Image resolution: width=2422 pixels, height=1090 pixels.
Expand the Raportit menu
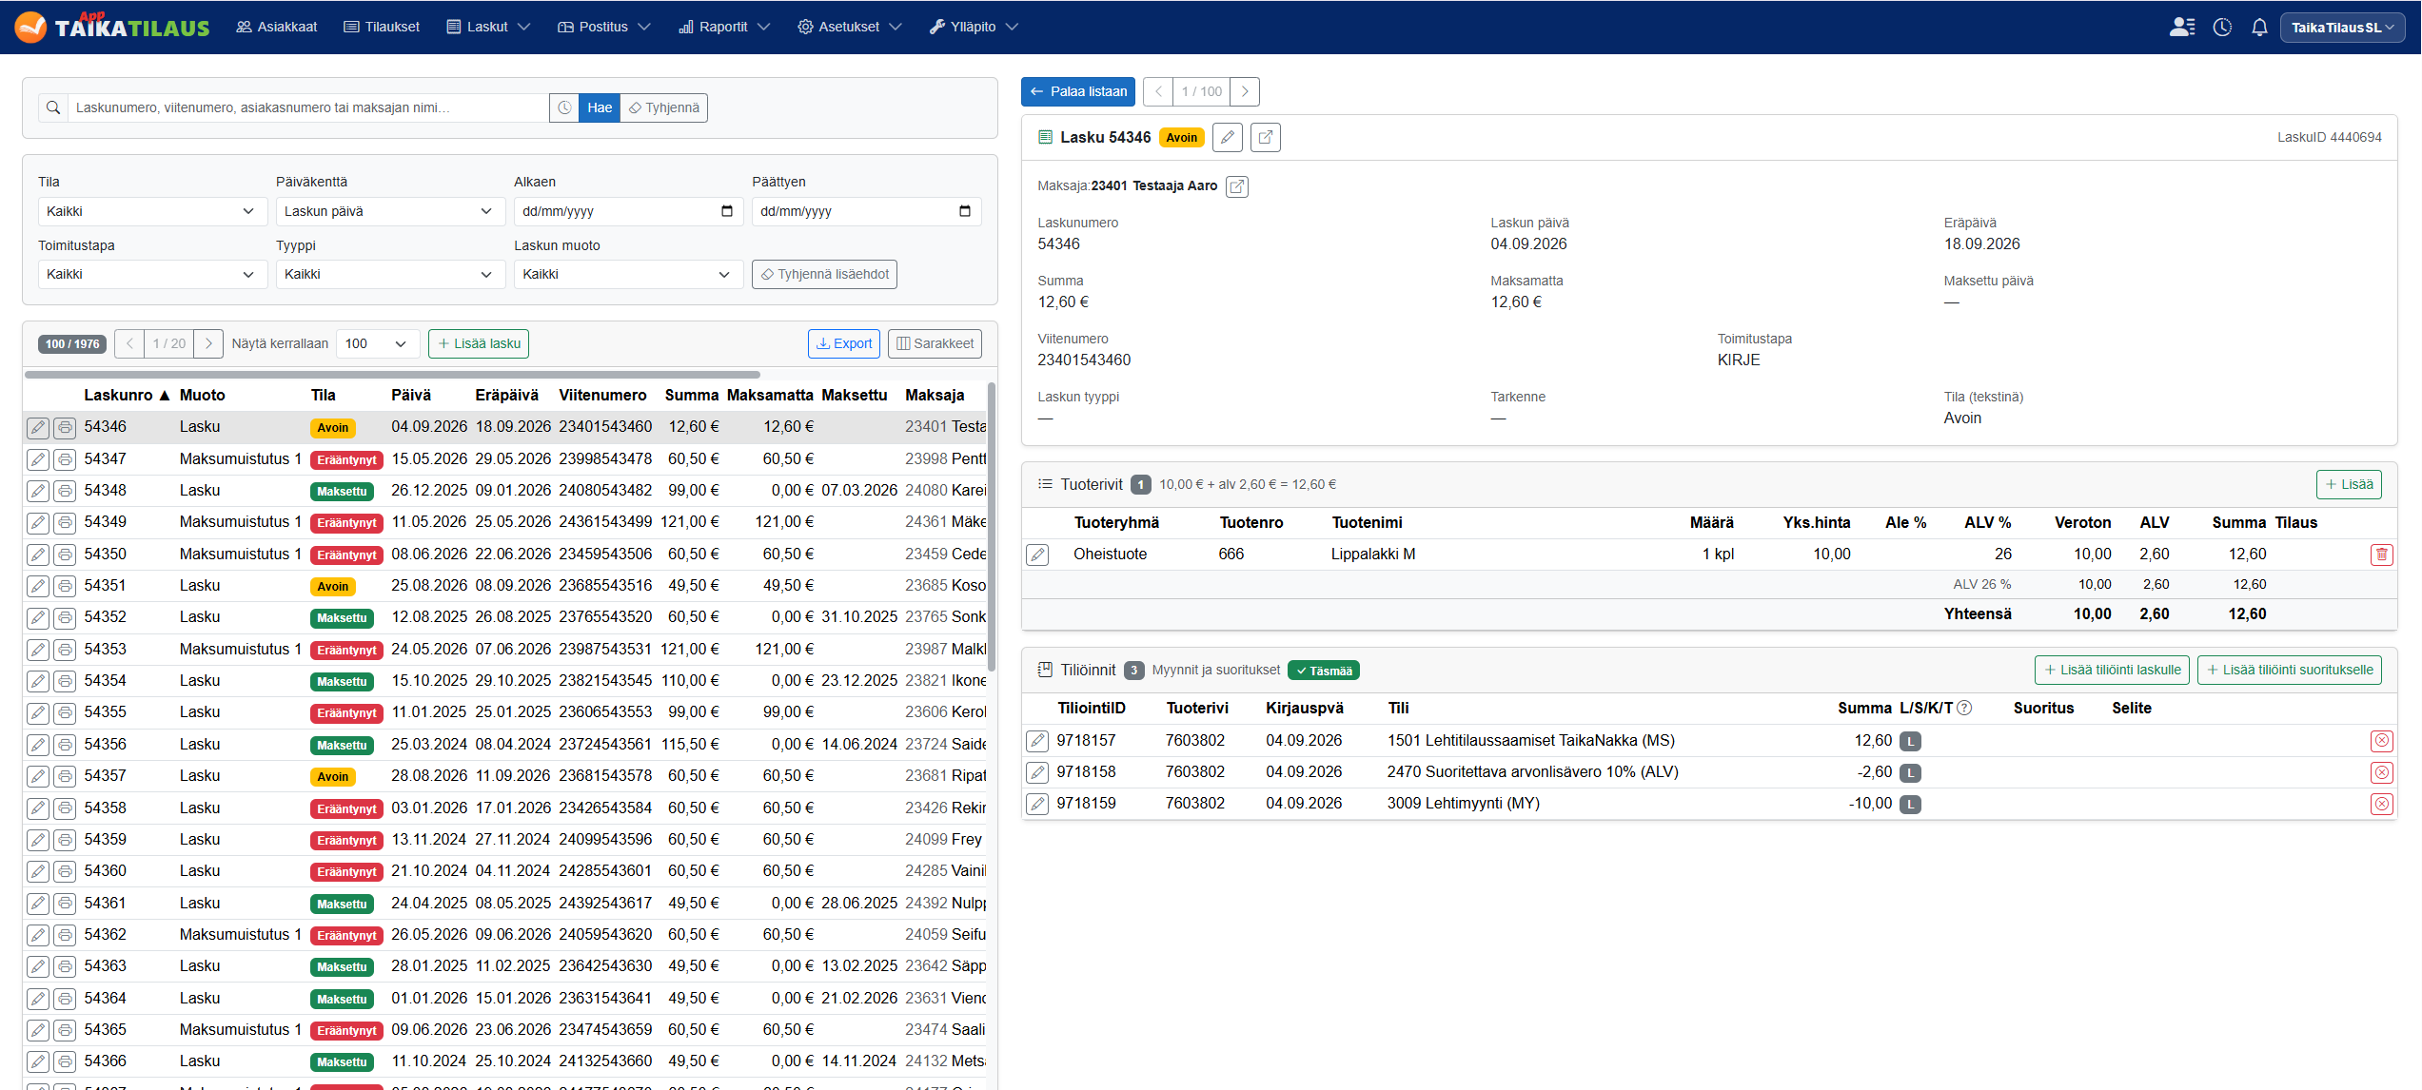724,27
